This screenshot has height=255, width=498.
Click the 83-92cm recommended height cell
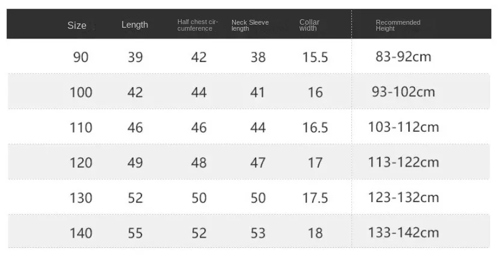click(x=403, y=57)
